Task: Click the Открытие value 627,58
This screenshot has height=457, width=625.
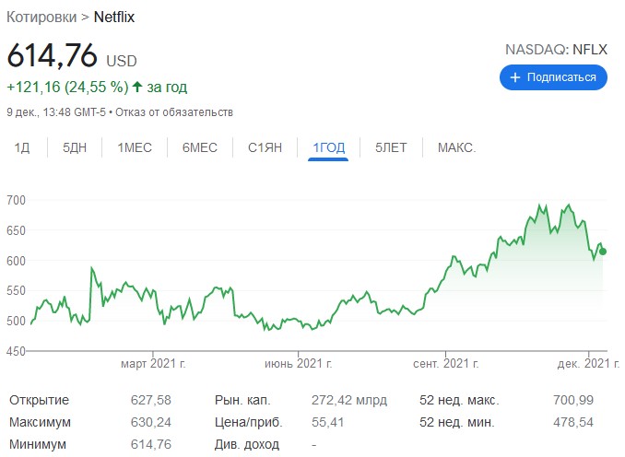Action: coord(150,400)
